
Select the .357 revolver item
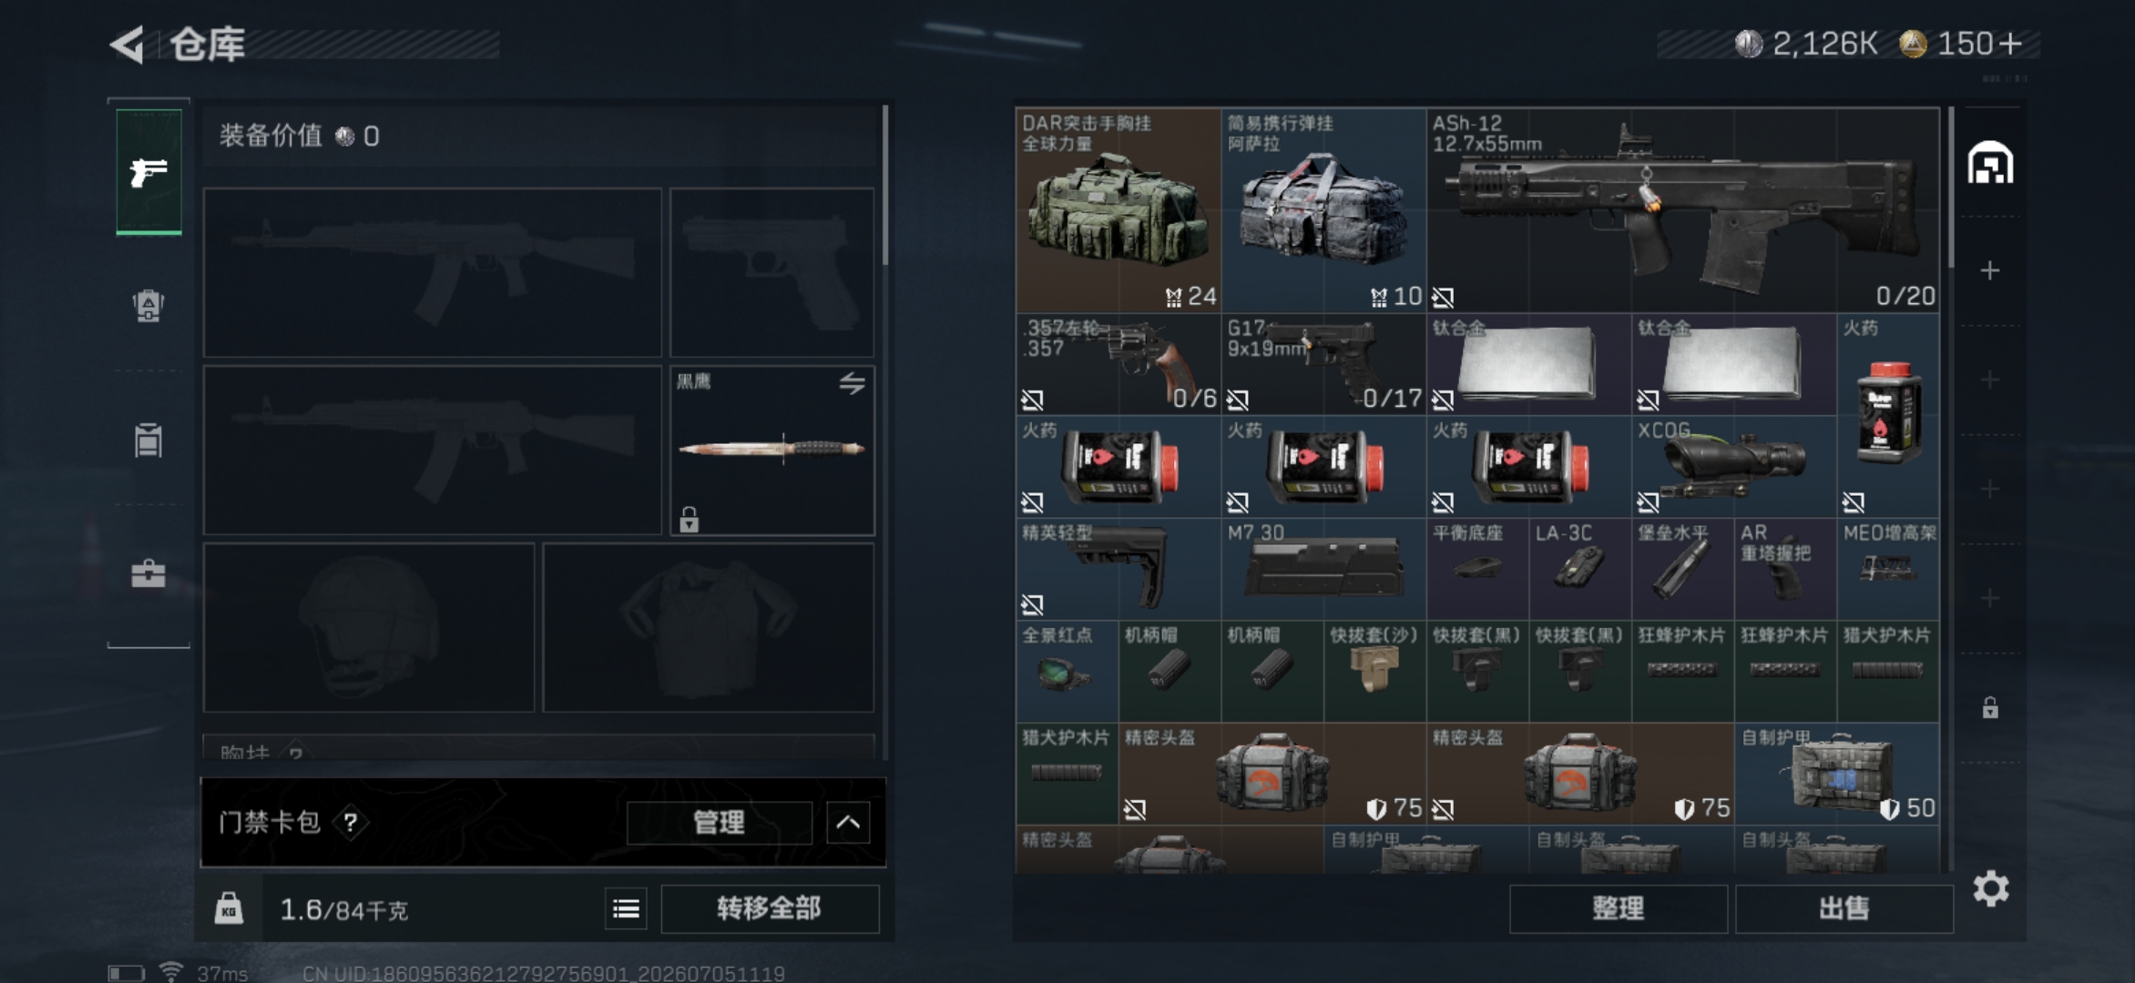(1118, 364)
